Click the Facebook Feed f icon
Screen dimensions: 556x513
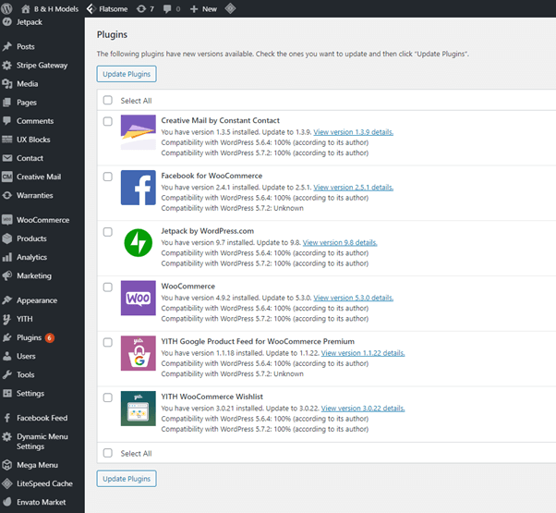(x=7, y=418)
